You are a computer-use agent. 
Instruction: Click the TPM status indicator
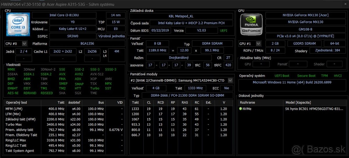pyautogui.click(x=324, y=76)
